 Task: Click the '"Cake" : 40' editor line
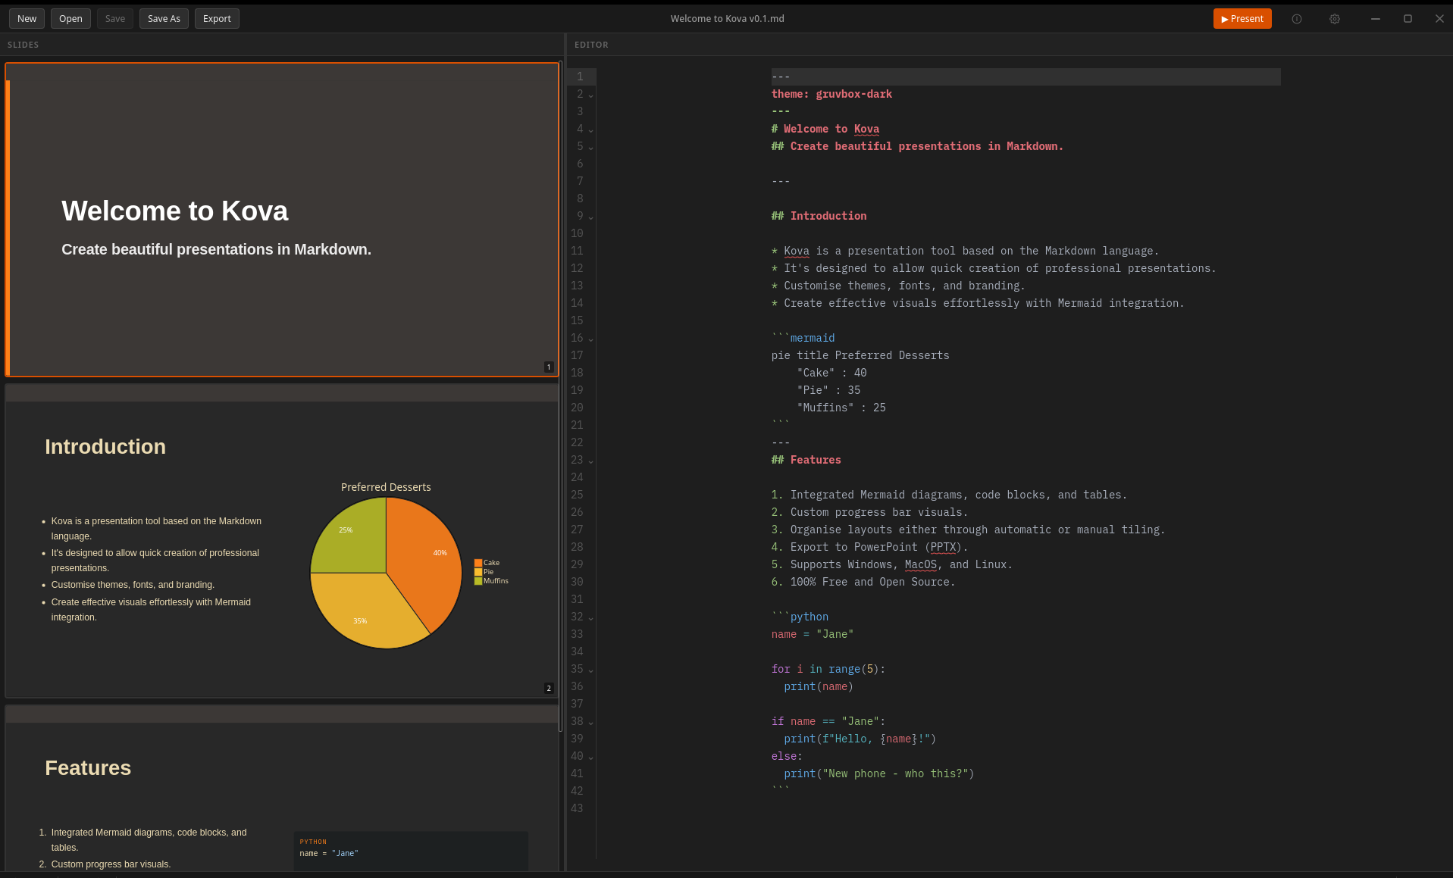(x=831, y=373)
